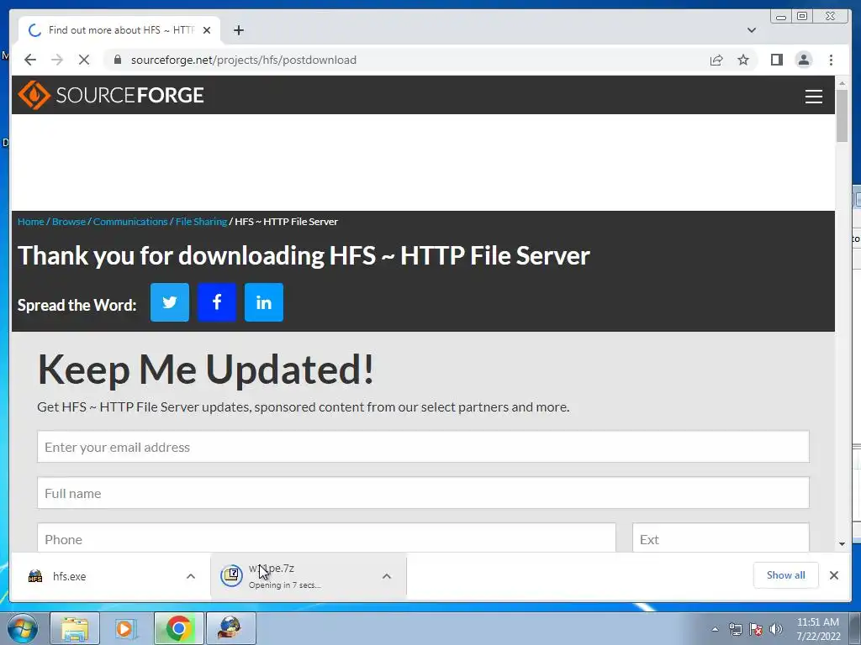Click the volume speaker icon
861x645 pixels.
point(776,629)
